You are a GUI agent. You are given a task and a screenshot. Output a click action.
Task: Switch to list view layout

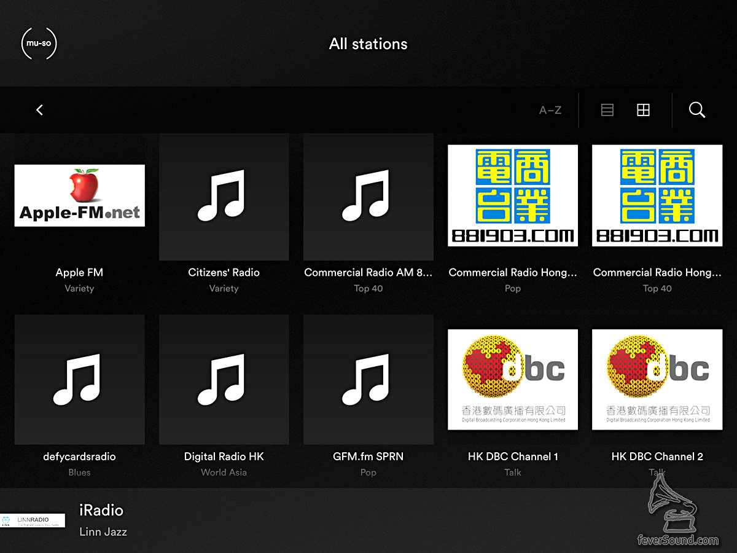pyautogui.click(x=607, y=110)
